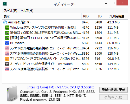Click the Ancia browser globe icon
130x104 pixels.
coord(5,22)
